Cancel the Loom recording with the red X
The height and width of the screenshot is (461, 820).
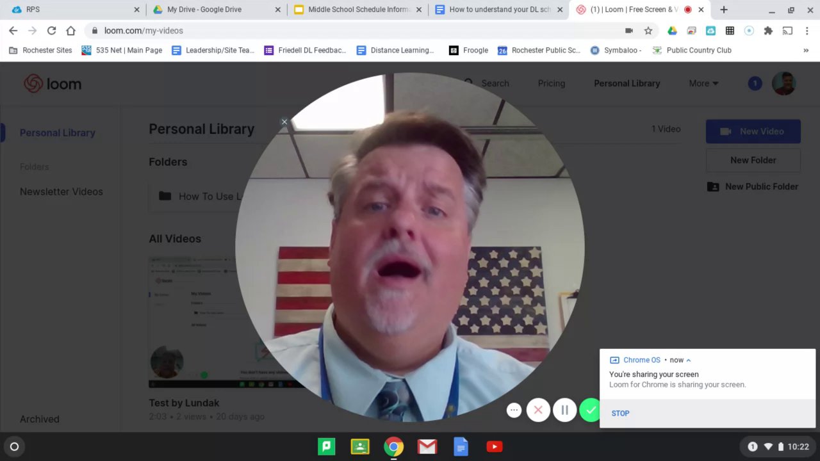[x=538, y=410]
